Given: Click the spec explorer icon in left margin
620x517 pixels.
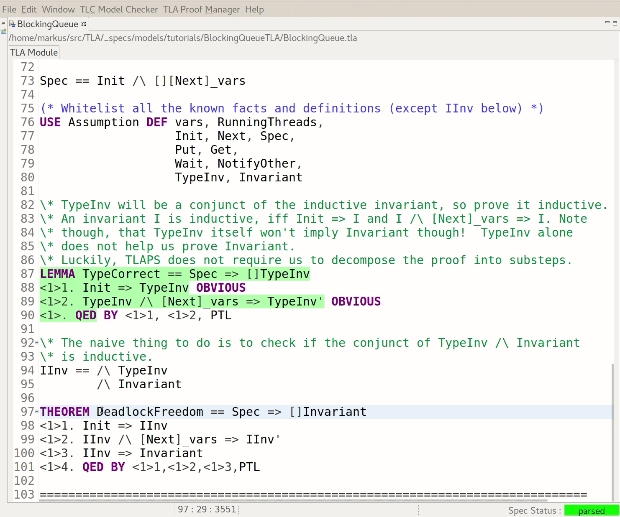Looking at the screenshot, I should point(3,31).
